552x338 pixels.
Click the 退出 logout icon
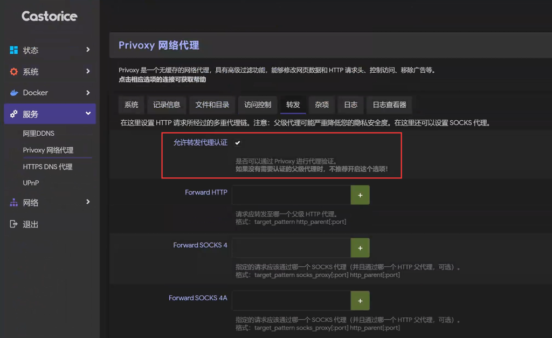(14, 224)
